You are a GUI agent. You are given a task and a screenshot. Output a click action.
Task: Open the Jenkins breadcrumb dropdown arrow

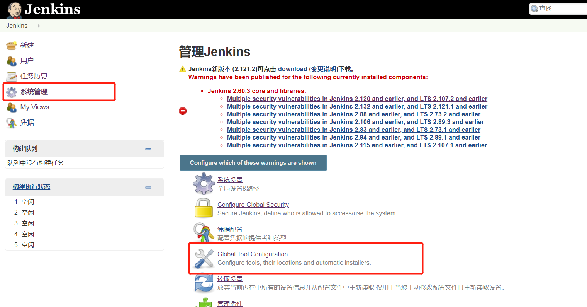[39, 26]
